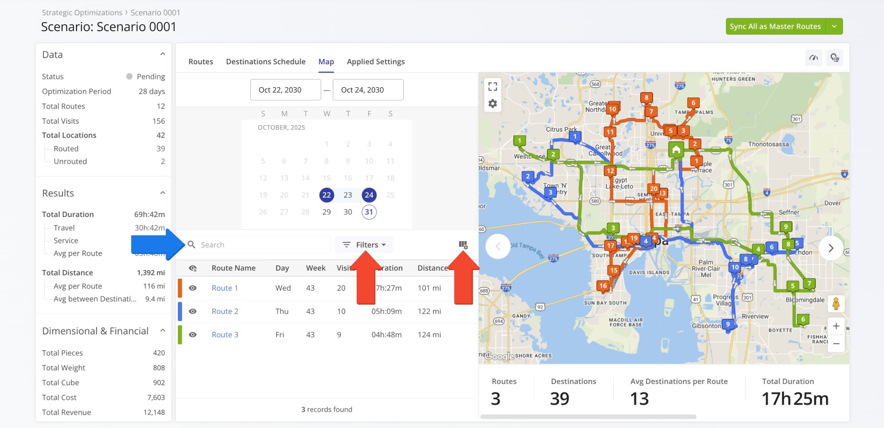Open the Applied Settings tab
The image size is (884, 428).
click(x=376, y=62)
